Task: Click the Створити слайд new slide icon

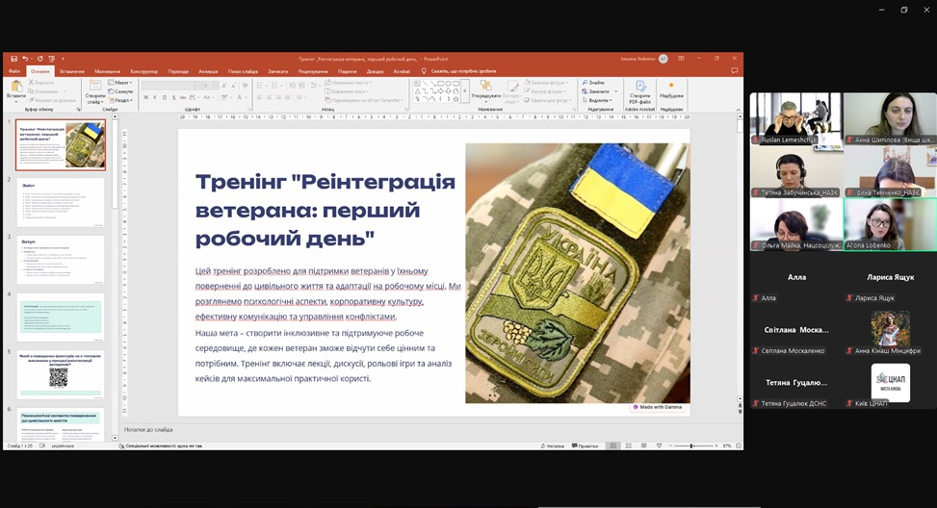Action: (x=95, y=86)
